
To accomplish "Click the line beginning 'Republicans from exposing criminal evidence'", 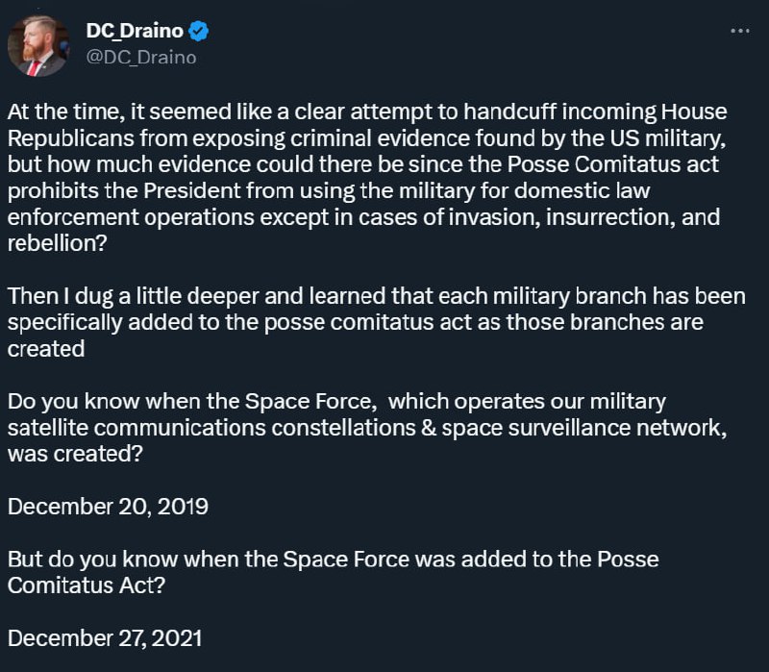I will coord(367,138).
